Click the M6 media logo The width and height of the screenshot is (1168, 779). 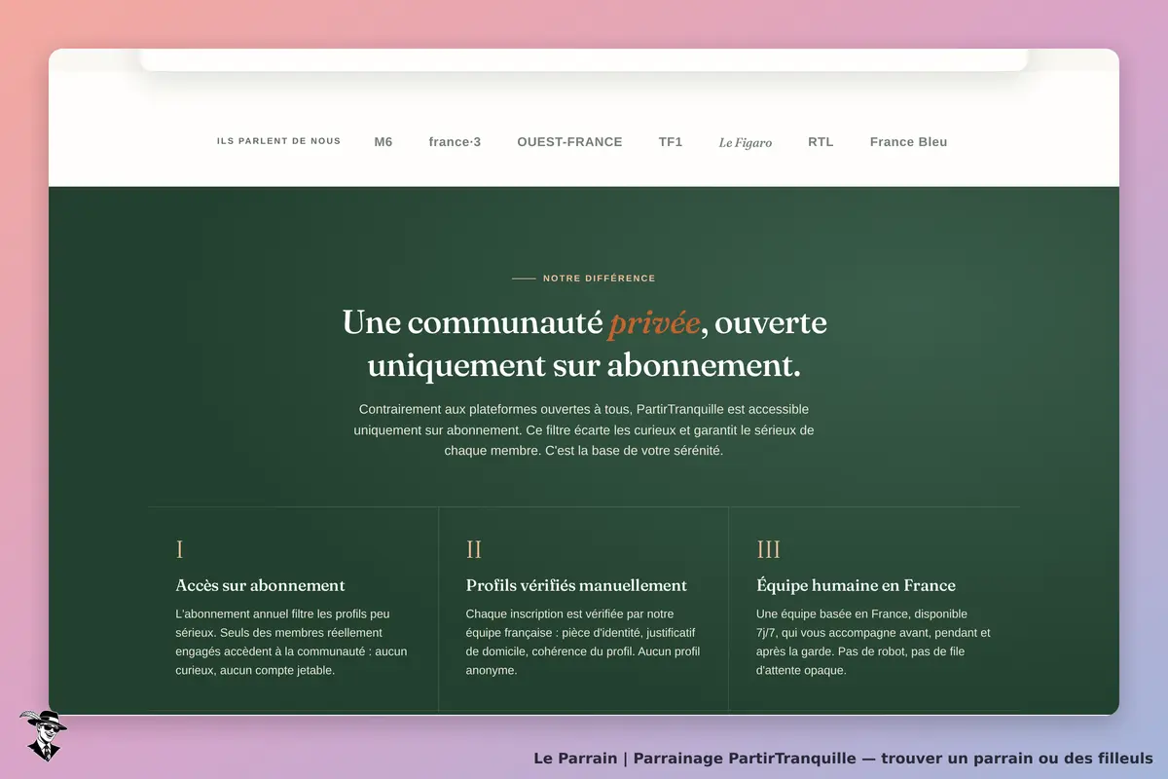click(x=383, y=142)
